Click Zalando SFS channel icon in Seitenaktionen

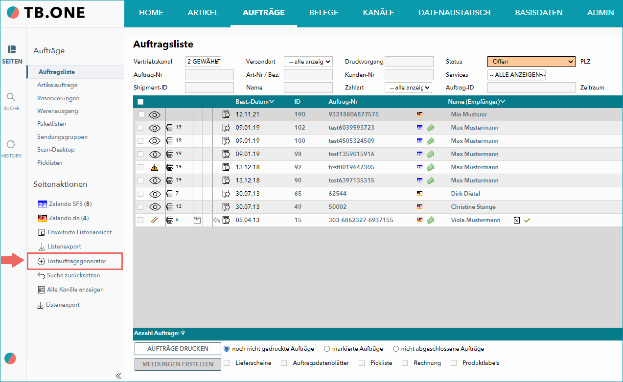point(42,203)
